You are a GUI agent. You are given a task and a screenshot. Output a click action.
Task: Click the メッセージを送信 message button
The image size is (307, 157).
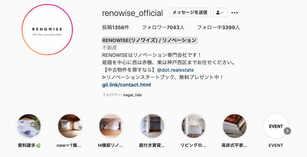tap(190, 12)
